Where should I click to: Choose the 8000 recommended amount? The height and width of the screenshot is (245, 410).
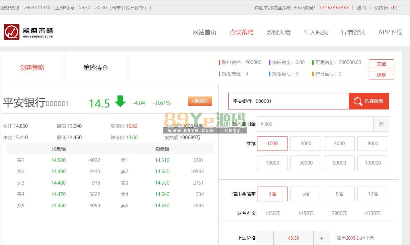(373, 144)
